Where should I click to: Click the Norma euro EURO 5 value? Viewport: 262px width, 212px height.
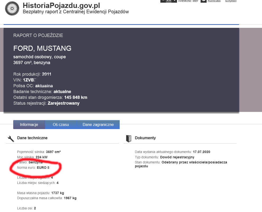(x=43, y=168)
